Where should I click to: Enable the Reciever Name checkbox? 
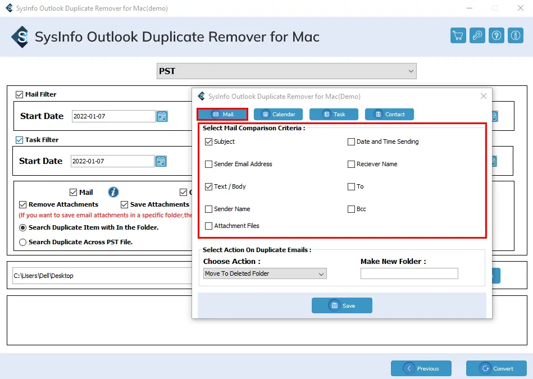[351, 164]
